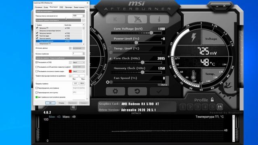Screen dimensions: 258x145
Task: Click the save profile floppy icon
Action: (220, 107)
